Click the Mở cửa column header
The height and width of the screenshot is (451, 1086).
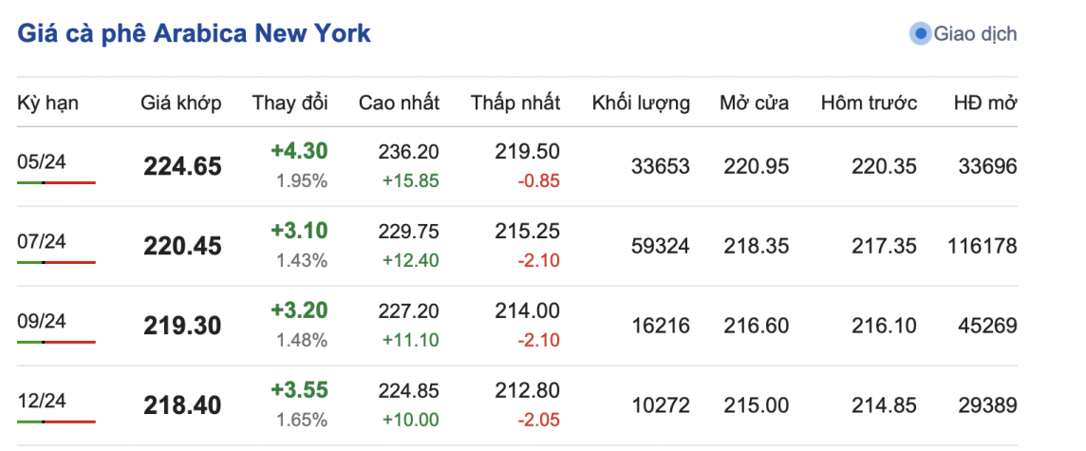pyautogui.click(x=754, y=103)
